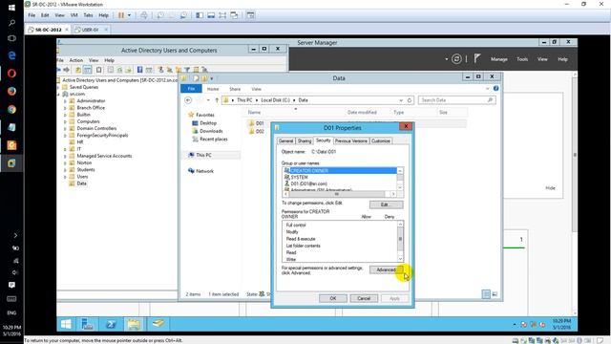Image resolution: width=611 pixels, height=344 pixels.
Task: Click Edit button in D01 Properties
Action: tap(386, 204)
